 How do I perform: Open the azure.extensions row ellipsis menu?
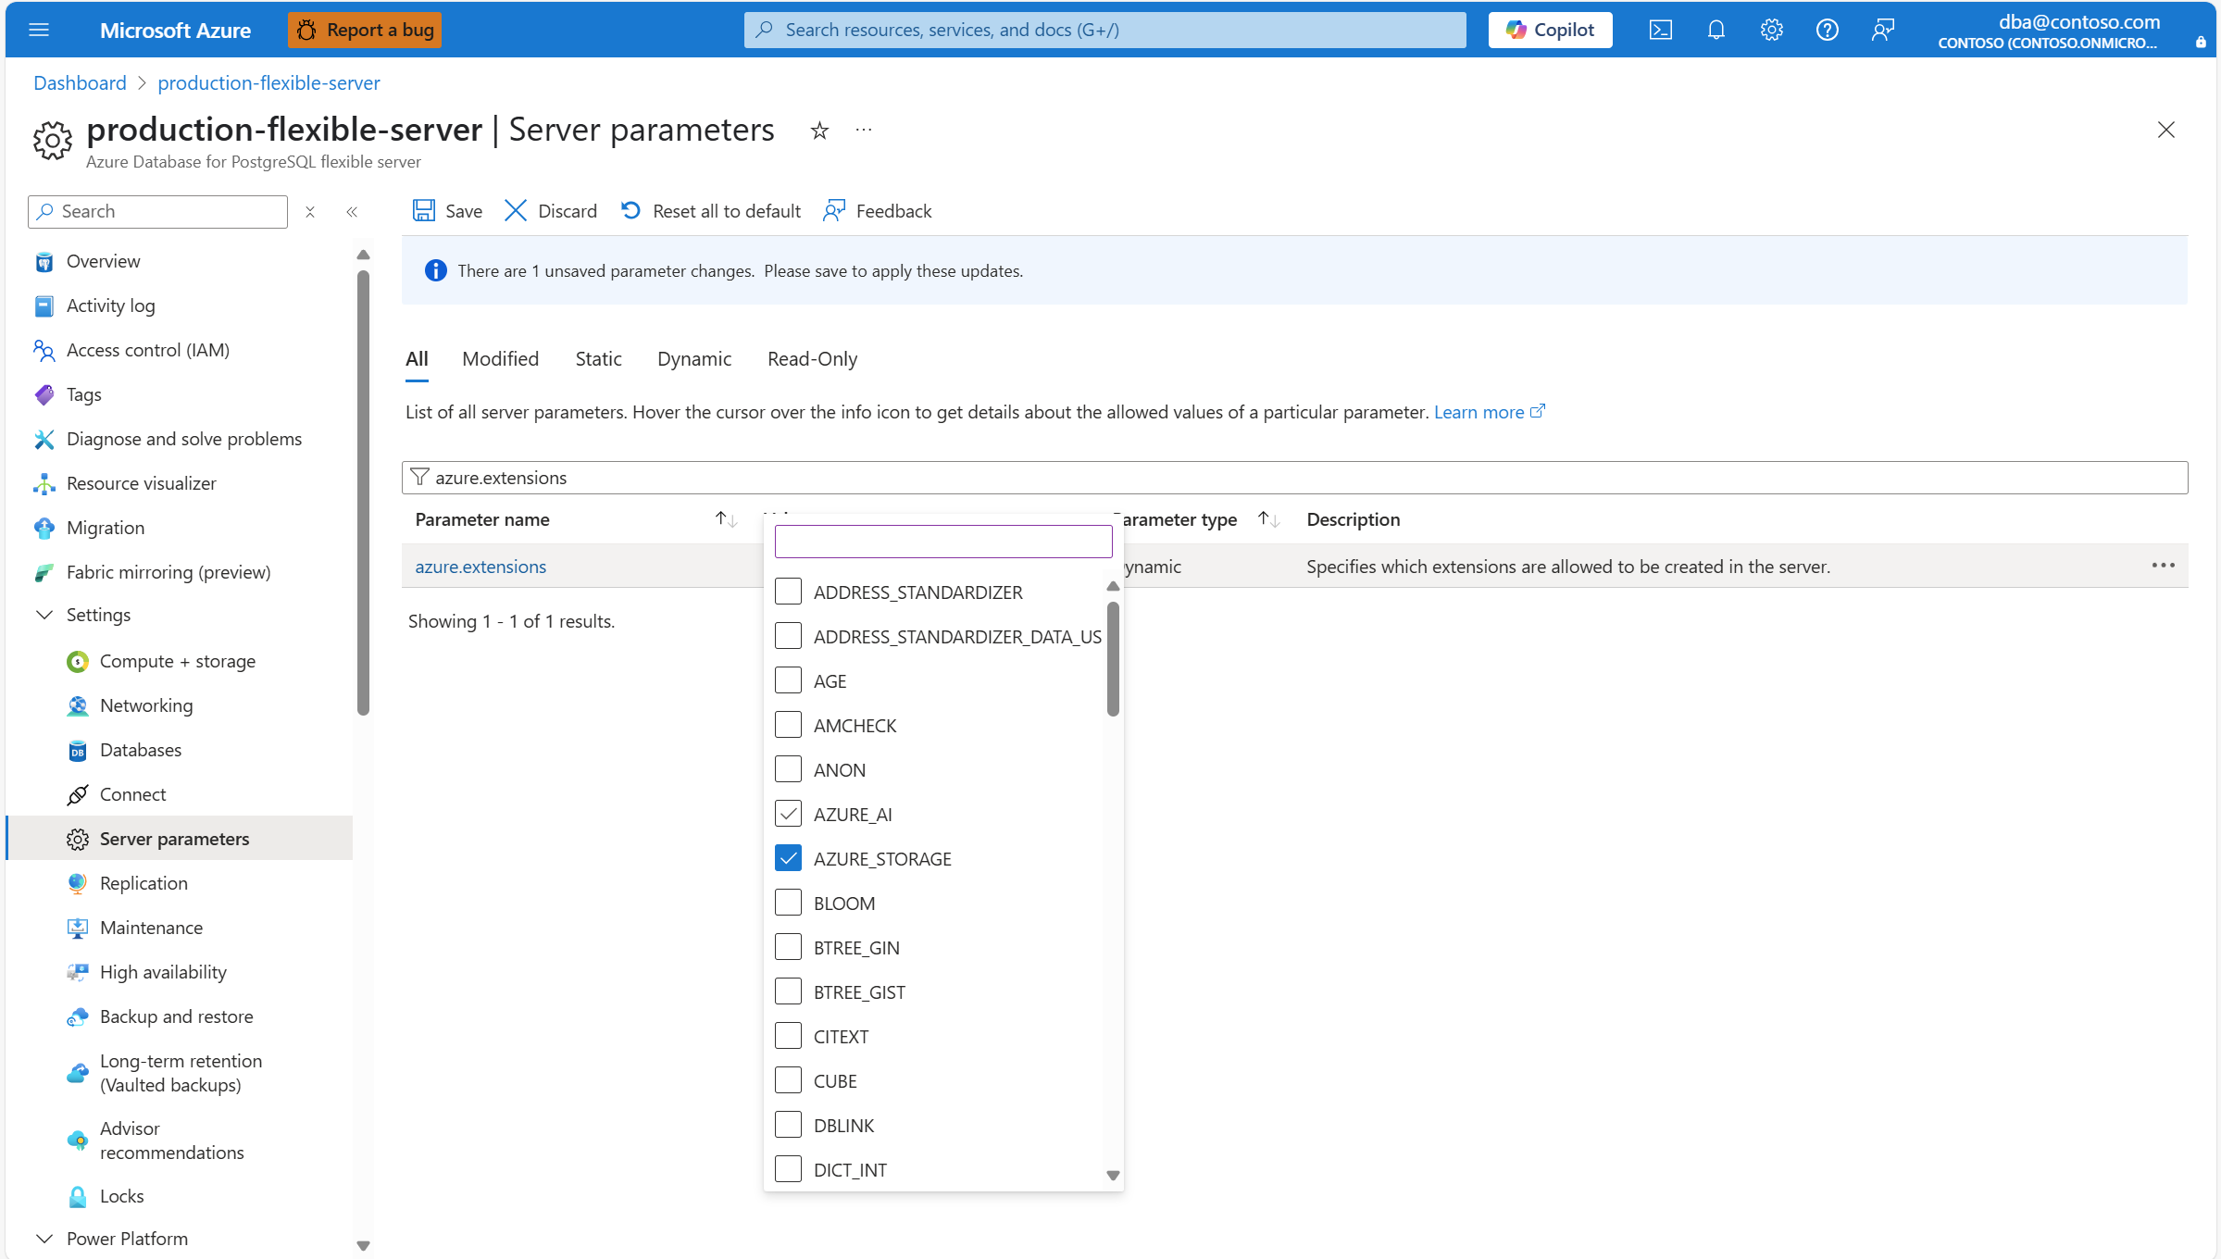[x=2163, y=566]
